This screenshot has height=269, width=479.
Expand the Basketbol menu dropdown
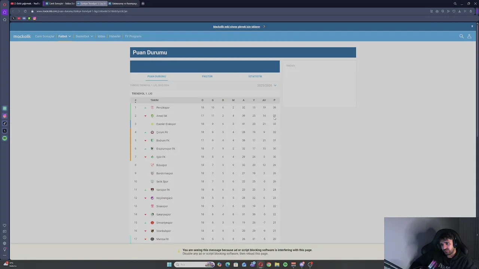click(x=84, y=36)
